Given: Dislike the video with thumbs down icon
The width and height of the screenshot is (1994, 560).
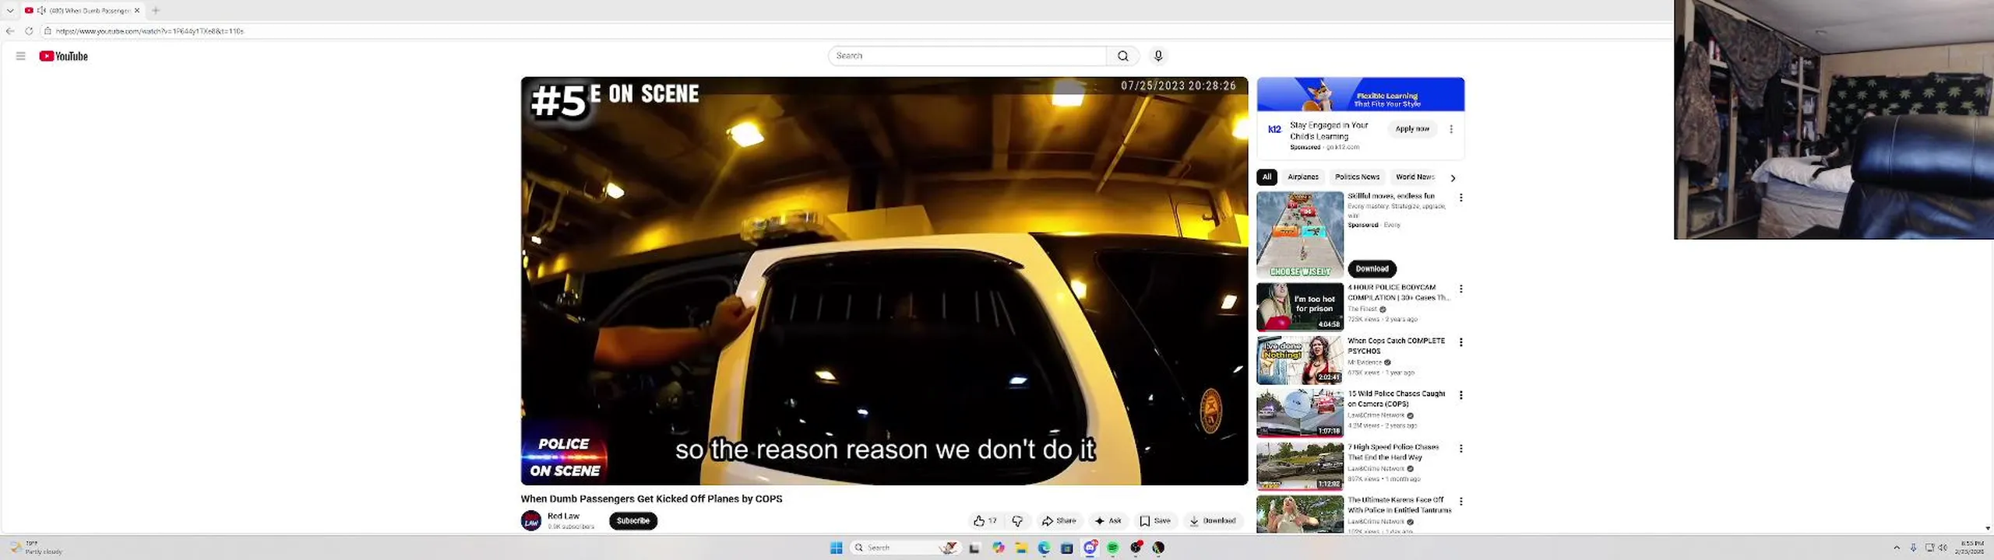Looking at the screenshot, I should click(x=1017, y=521).
